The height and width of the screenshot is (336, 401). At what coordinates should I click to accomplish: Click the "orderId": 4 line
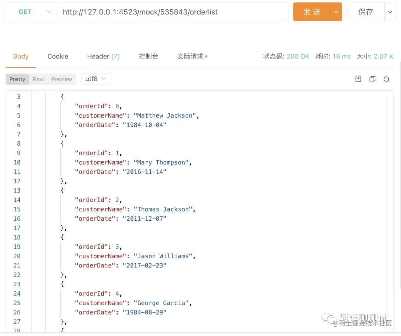(98, 294)
